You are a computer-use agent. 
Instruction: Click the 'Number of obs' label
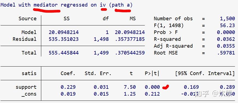173,19
